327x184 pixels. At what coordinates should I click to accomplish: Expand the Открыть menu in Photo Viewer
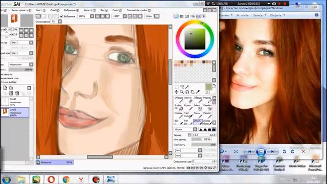point(277,15)
